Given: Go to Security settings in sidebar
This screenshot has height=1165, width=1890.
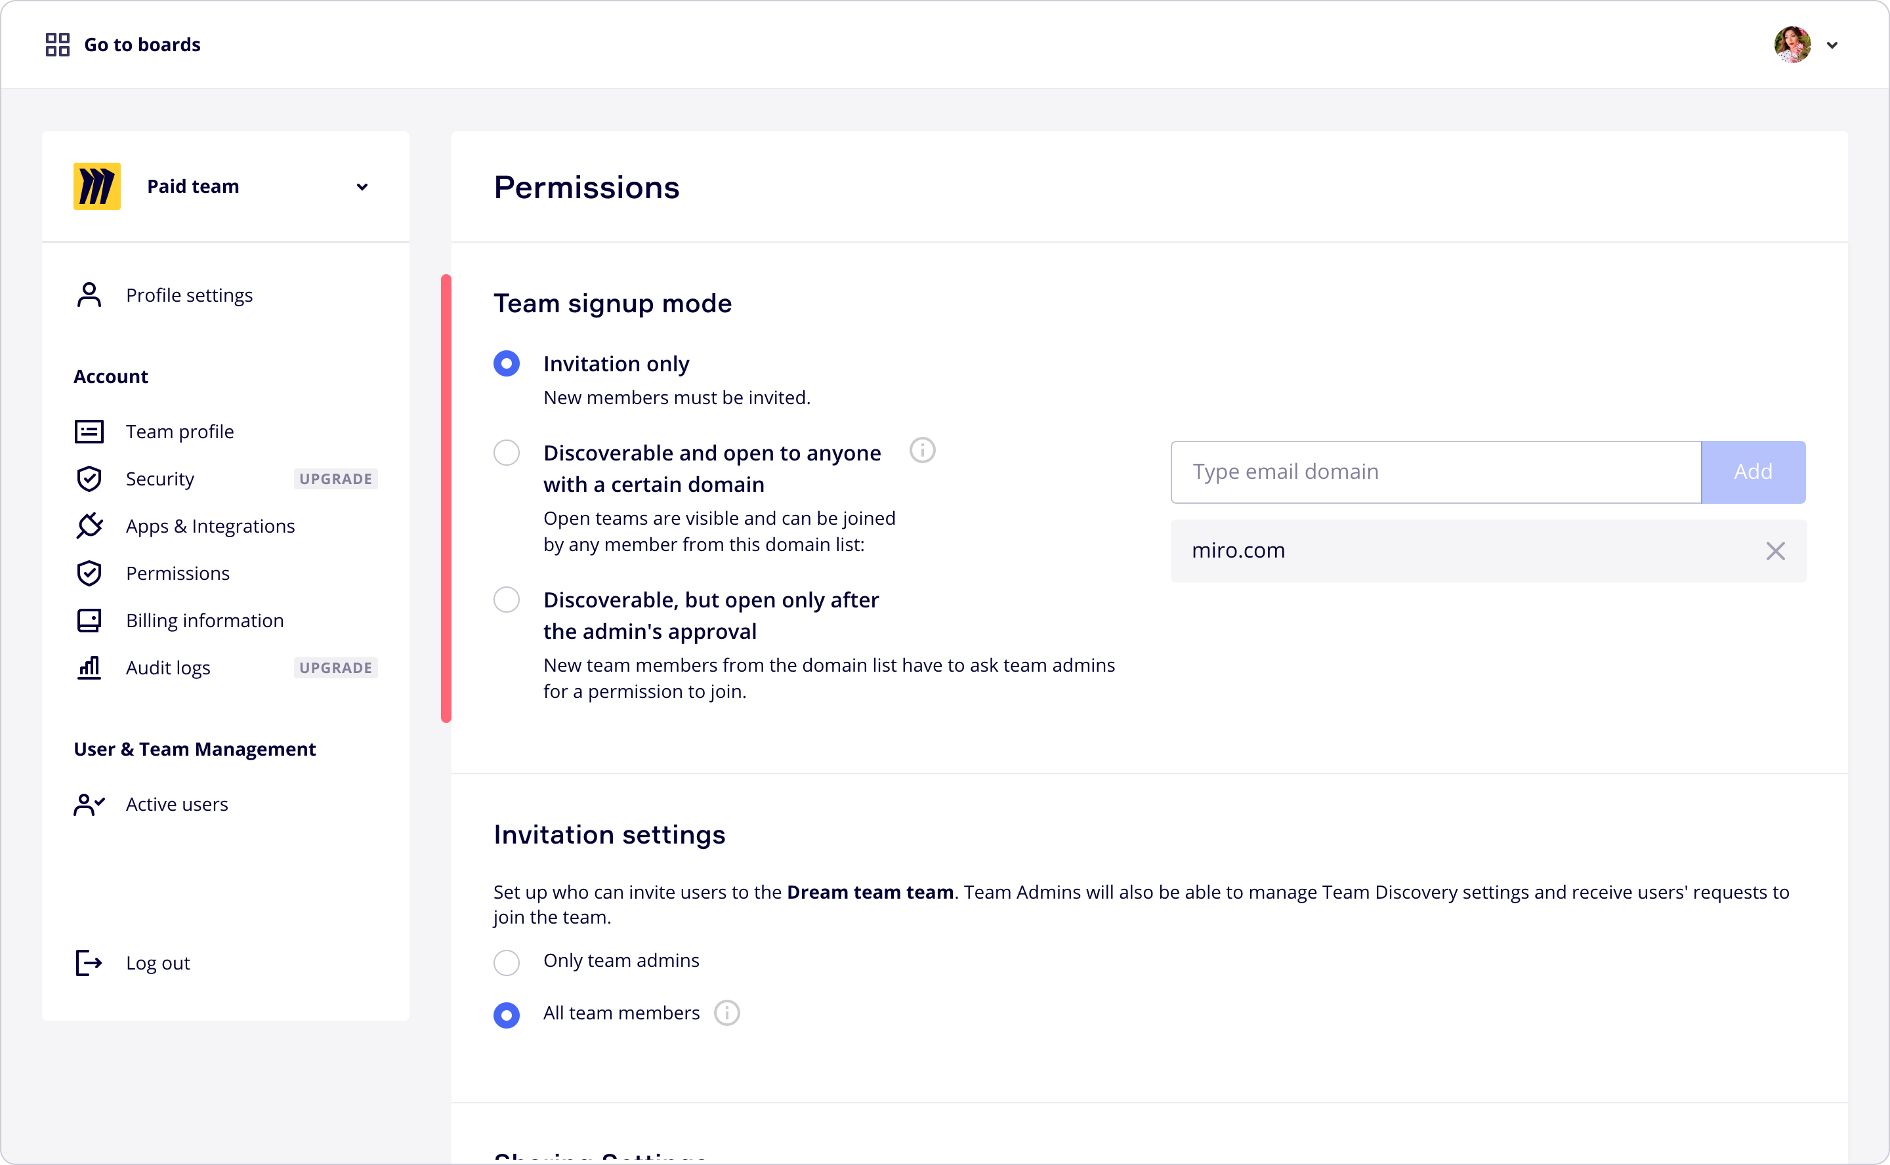Looking at the screenshot, I should pos(160,480).
